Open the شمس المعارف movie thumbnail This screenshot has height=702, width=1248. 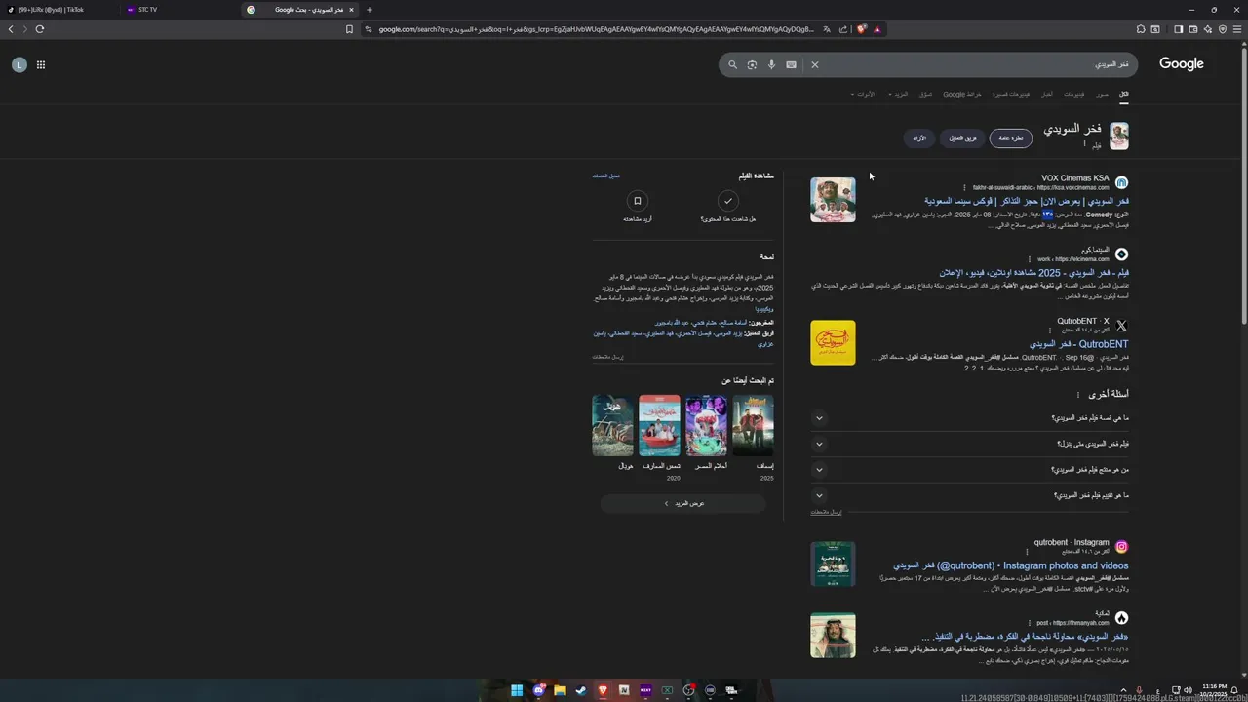pyautogui.click(x=660, y=426)
